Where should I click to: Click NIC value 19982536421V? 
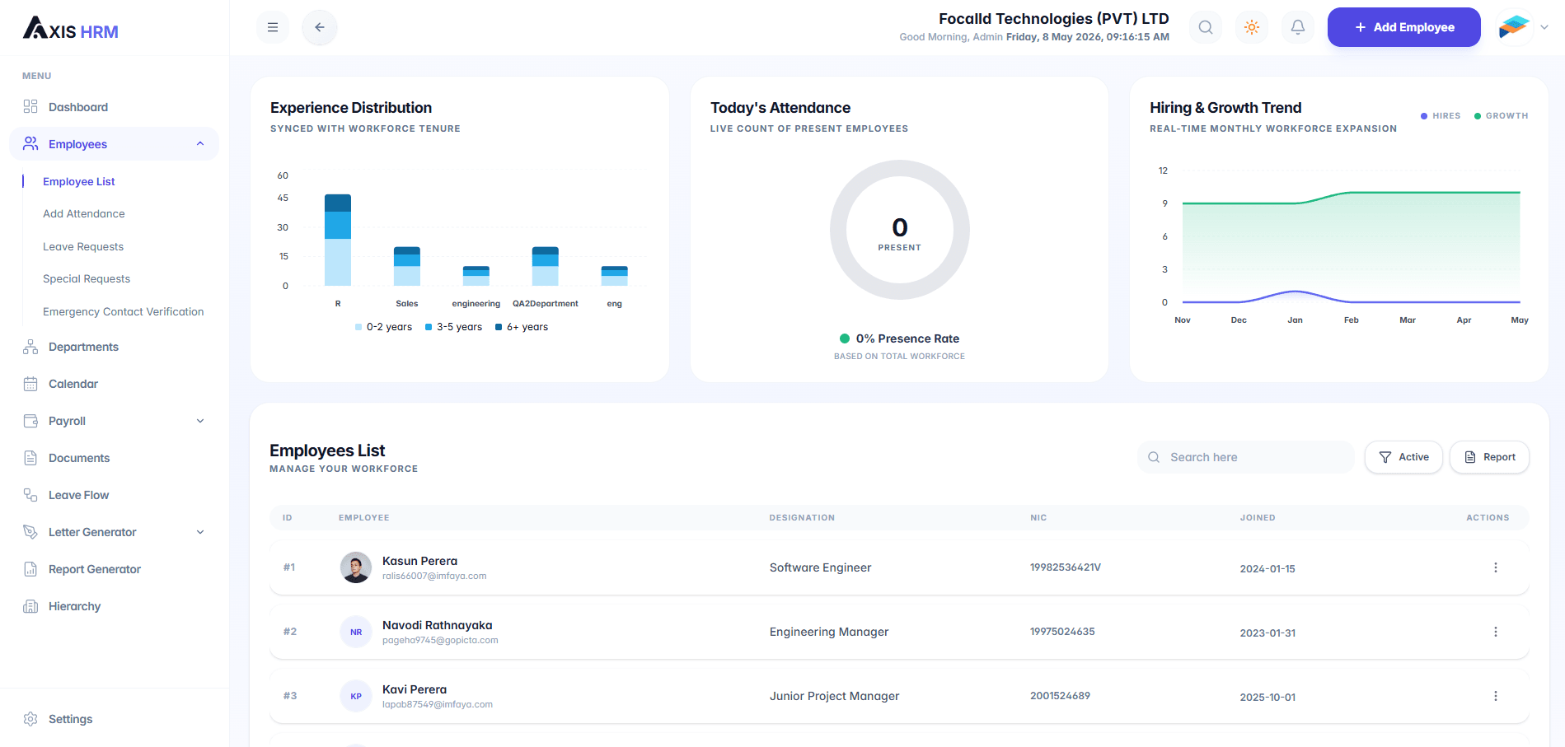coord(1066,567)
